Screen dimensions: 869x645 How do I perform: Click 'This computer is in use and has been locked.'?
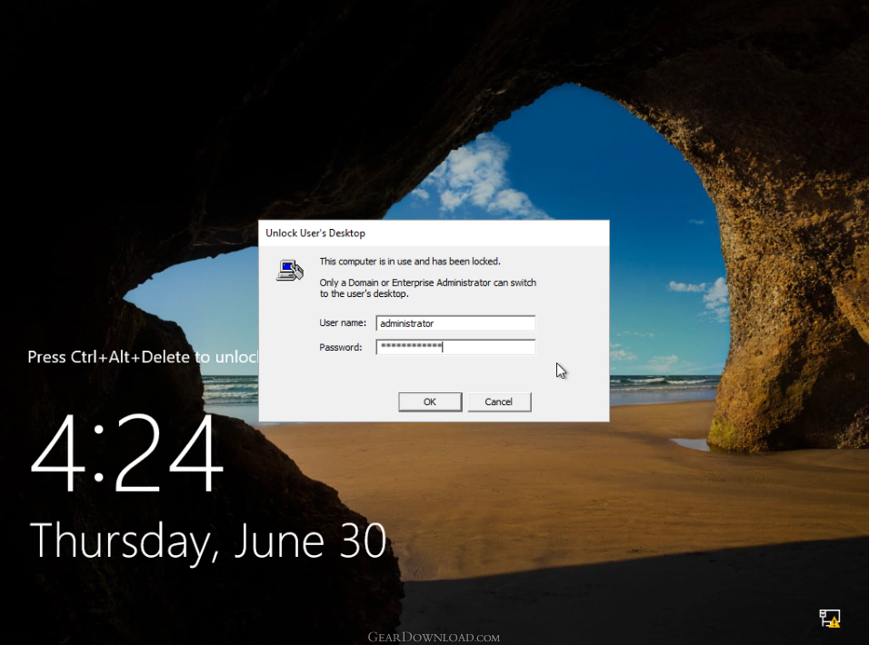[x=410, y=262]
